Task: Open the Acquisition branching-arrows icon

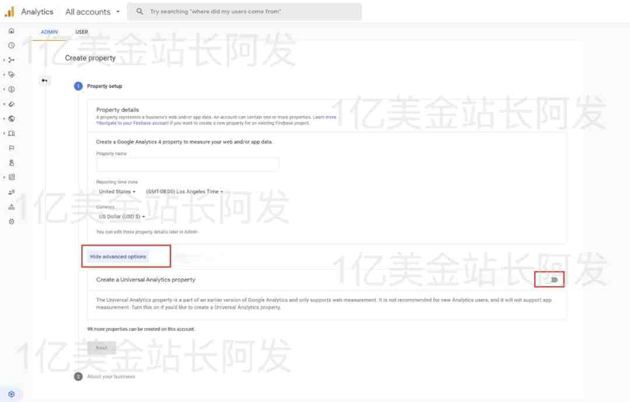Action: 11,60
